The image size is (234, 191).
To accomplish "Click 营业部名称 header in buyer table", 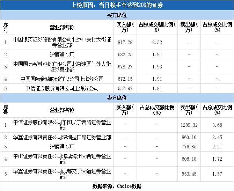I will click(x=62, y=27).
